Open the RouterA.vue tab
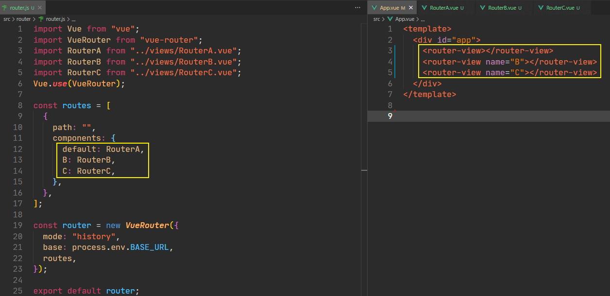The width and height of the screenshot is (610, 296). 447,8
